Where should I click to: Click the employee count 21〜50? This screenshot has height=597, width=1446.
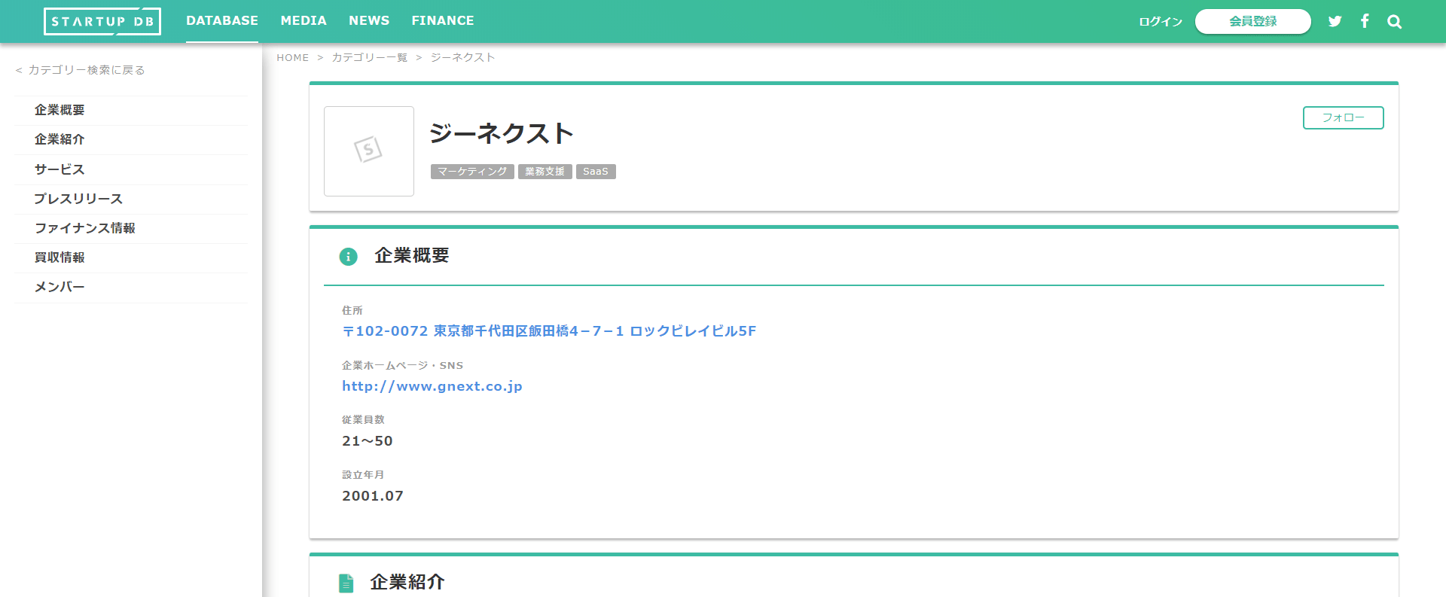pyautogui.click(x=368, y=441)
